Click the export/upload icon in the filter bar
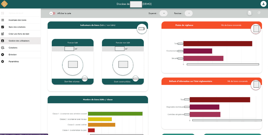 click(250, 13)
